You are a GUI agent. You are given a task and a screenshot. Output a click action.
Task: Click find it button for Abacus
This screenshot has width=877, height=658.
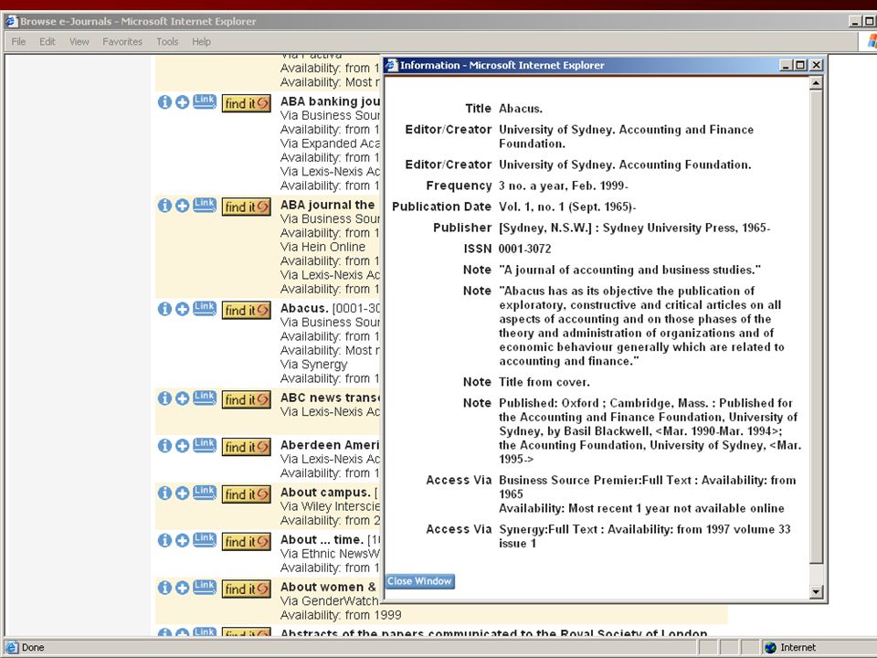point(247,310)
